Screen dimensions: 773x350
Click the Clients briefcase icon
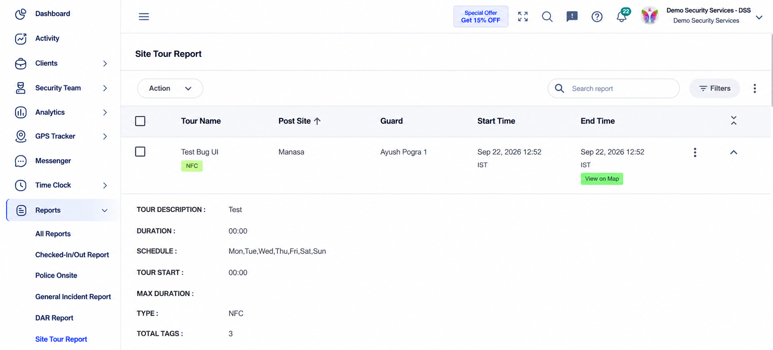(21, 63)
